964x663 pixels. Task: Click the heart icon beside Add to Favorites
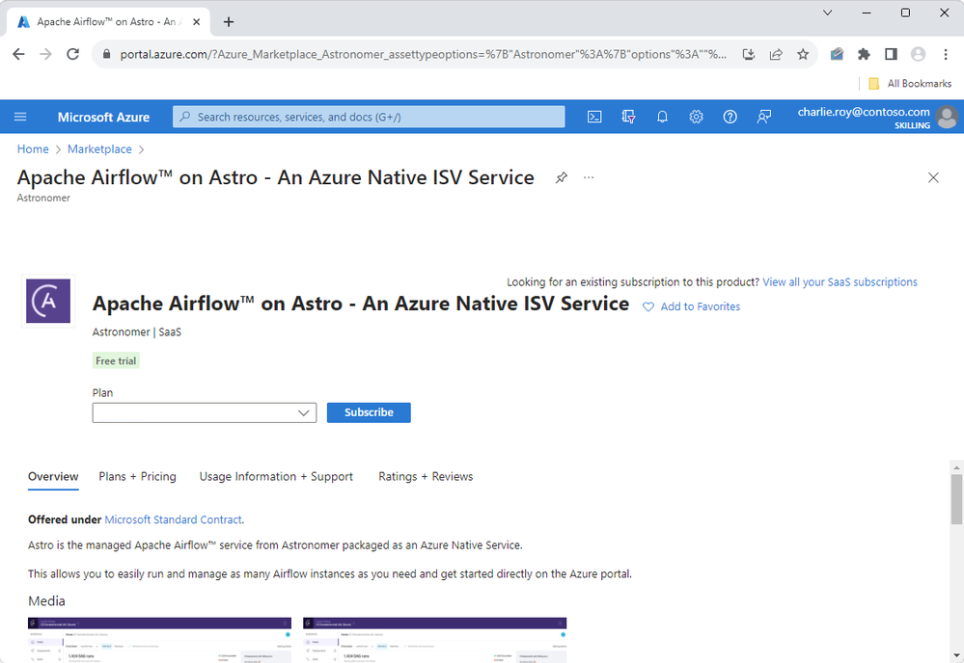648,307
